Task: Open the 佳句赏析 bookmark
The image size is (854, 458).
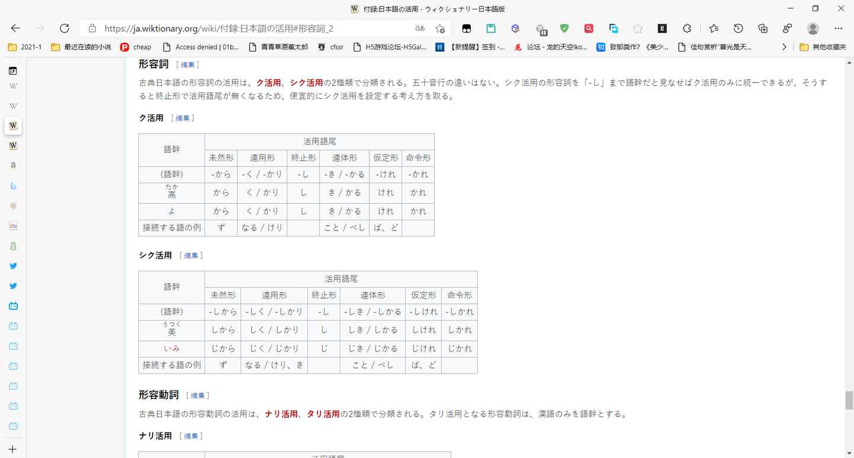Action: click(x=715, y=47)
